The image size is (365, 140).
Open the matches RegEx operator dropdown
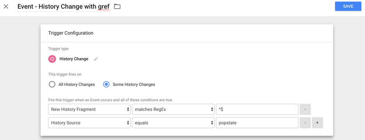[x=173, y=109]
